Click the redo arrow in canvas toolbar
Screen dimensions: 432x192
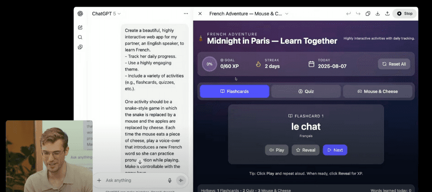[358, 13]
